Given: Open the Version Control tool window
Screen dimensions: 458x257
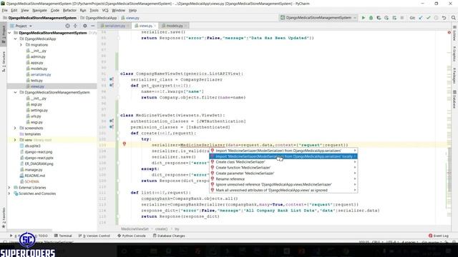Looking at the screenshot, I should (94, 236).
